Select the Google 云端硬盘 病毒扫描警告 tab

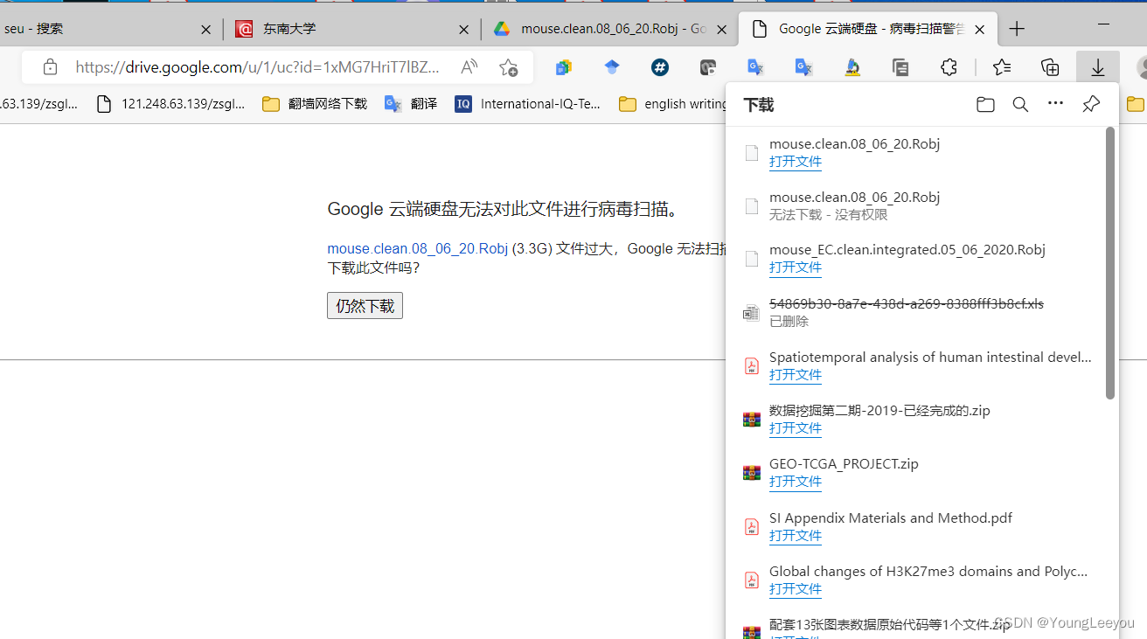(867, 29)
